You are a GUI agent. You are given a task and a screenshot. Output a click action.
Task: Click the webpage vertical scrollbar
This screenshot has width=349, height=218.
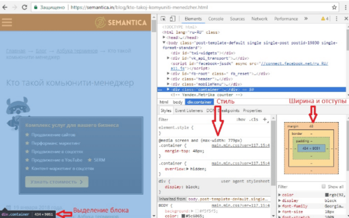[x=153, y=27]
